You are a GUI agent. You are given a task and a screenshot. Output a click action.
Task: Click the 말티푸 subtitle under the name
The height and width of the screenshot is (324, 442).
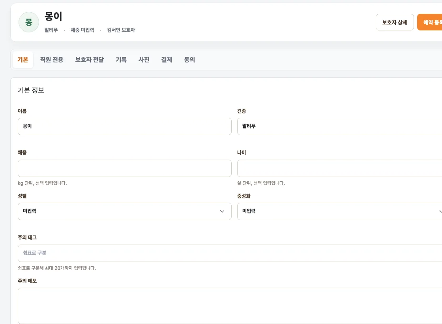click(x=51, y=30)
